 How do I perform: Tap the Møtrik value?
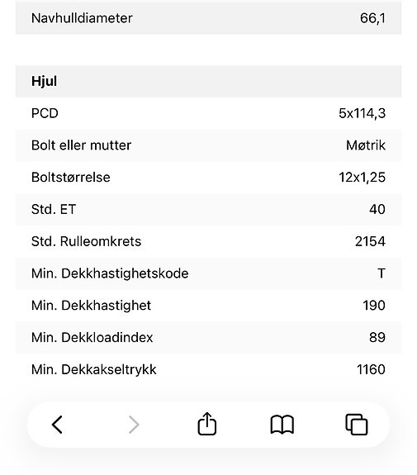coord(366,145)
